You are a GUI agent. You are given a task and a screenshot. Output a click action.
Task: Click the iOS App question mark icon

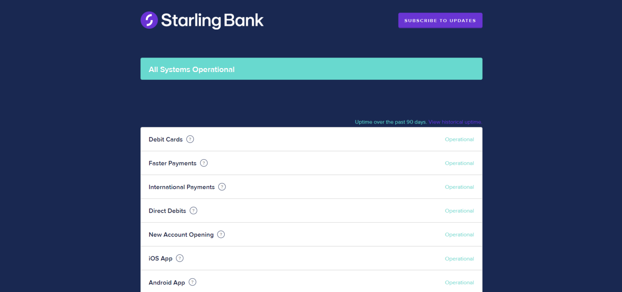pyautogui.click(x=179, y=258)
